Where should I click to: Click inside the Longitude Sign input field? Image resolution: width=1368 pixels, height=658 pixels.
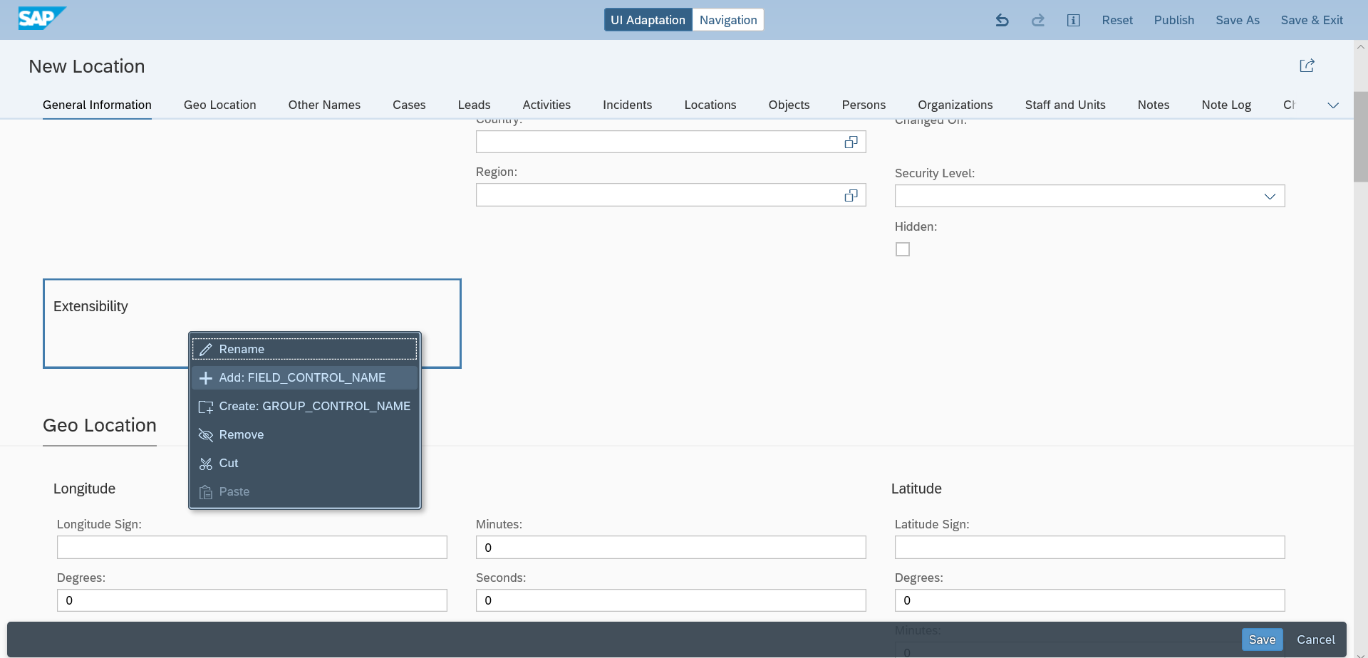coord(252,546)
